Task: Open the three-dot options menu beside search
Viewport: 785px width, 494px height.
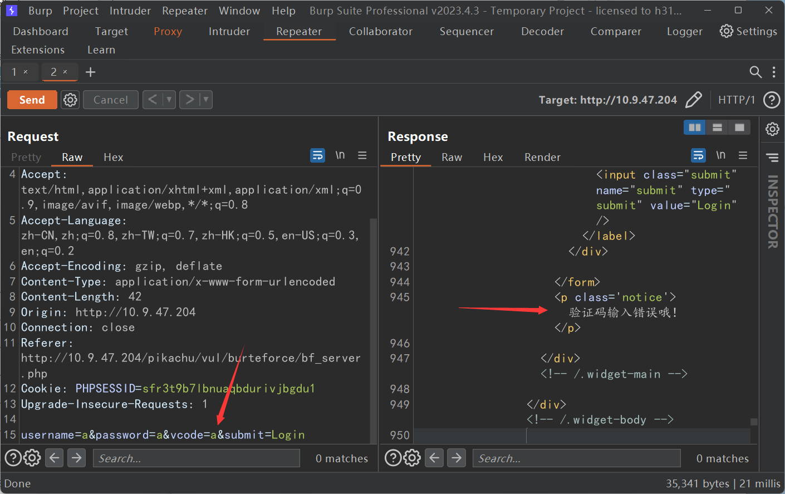Action: (x=774, y=72)
